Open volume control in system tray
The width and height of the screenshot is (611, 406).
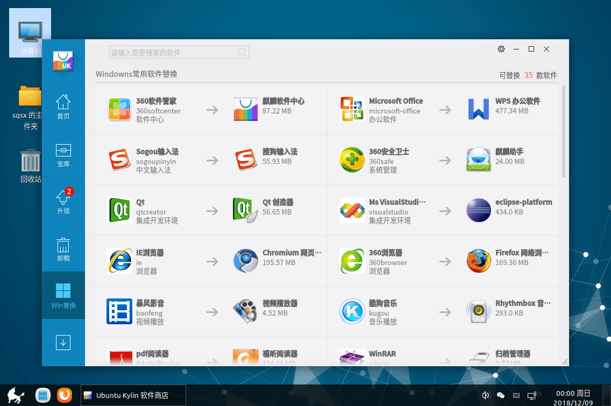486,395
